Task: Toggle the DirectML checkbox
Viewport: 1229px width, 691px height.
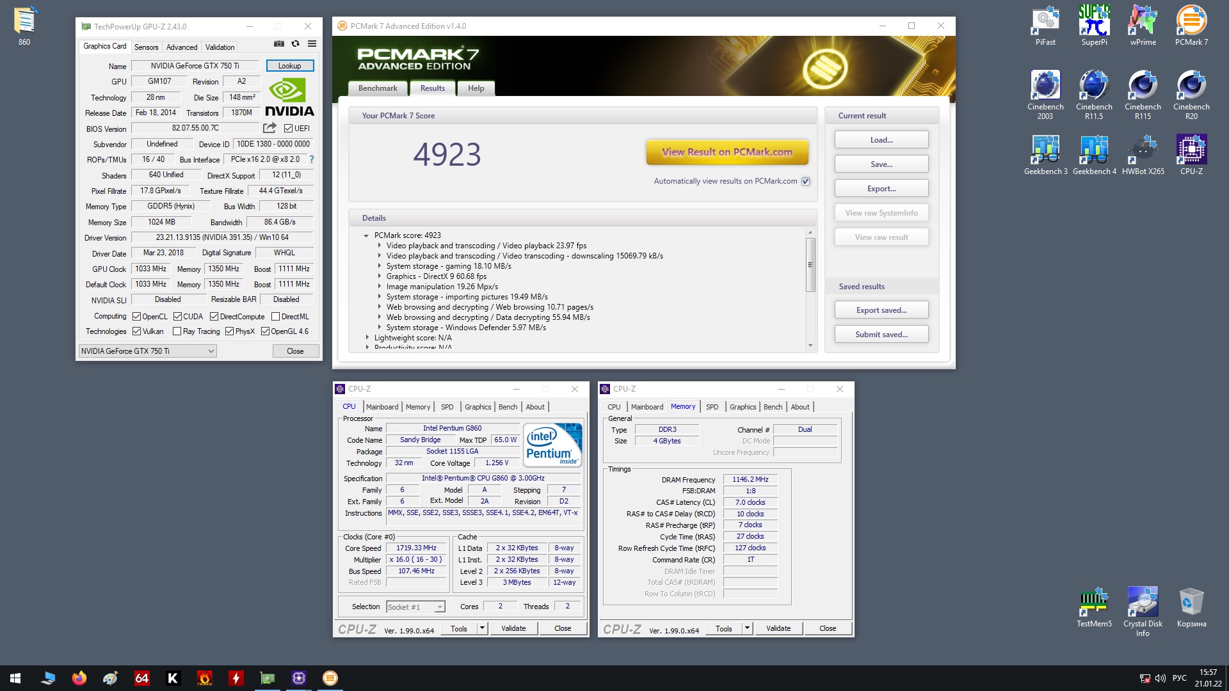Action: (x=275, y=317)
